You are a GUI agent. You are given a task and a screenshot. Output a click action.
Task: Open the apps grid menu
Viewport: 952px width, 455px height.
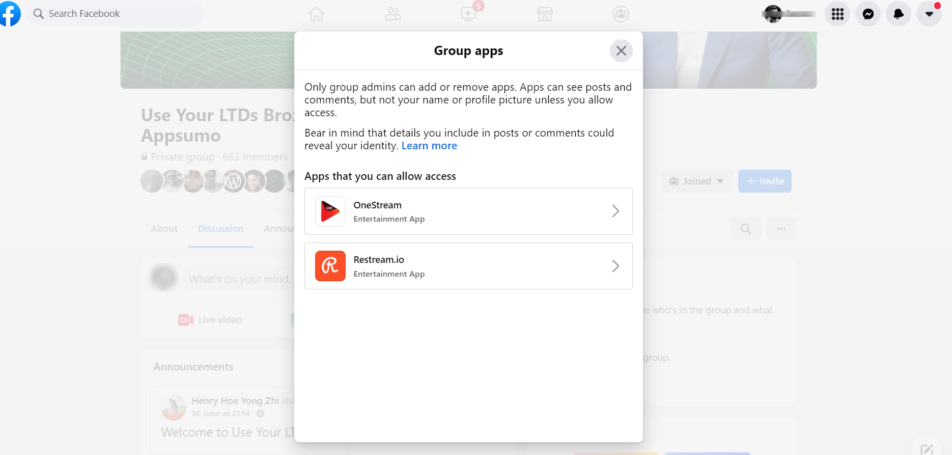coord(837,14)
